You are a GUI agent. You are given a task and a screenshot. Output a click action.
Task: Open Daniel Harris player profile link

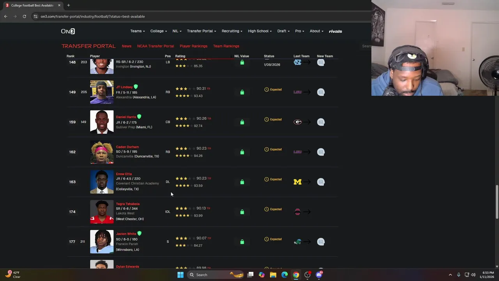pos(126,117)
